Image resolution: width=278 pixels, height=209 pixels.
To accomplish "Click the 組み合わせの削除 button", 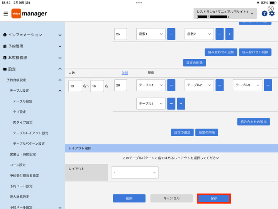I will click(255, 52).
